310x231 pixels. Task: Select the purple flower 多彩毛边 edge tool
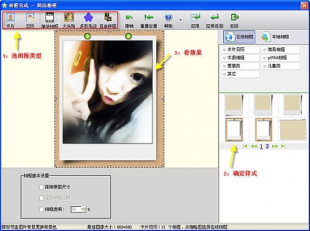pos(88,20)
